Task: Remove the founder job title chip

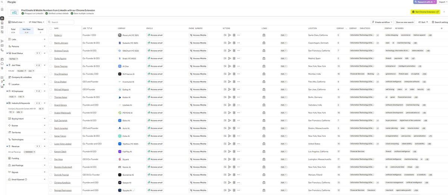Action: pyautogui.click(x=25, y=70)
